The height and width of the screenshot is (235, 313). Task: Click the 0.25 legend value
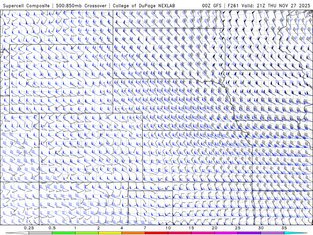[29, 228]
